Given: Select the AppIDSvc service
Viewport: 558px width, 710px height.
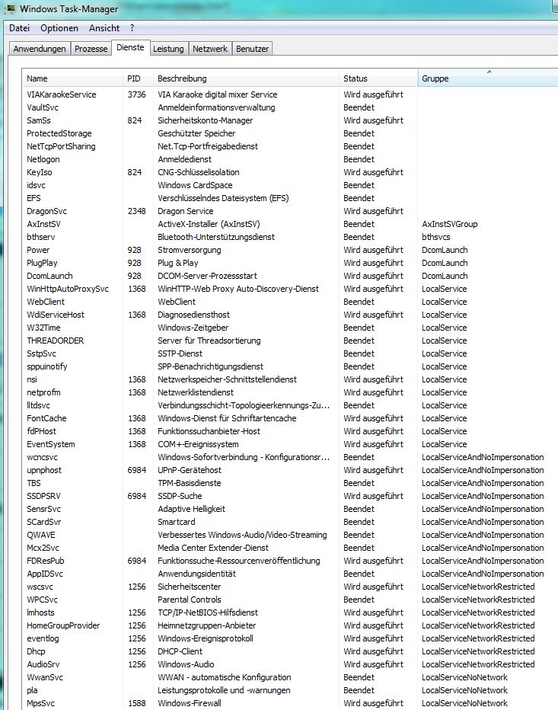Looking at the screenshot, I should [45, 574].
